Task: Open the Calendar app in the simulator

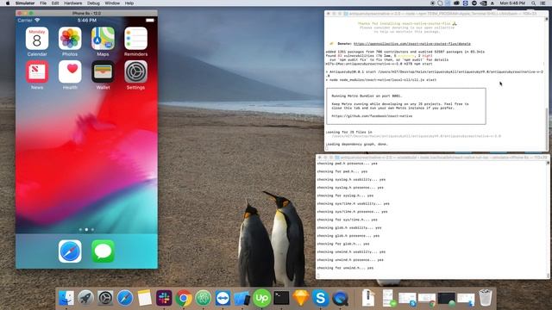Action: point(37,39)
